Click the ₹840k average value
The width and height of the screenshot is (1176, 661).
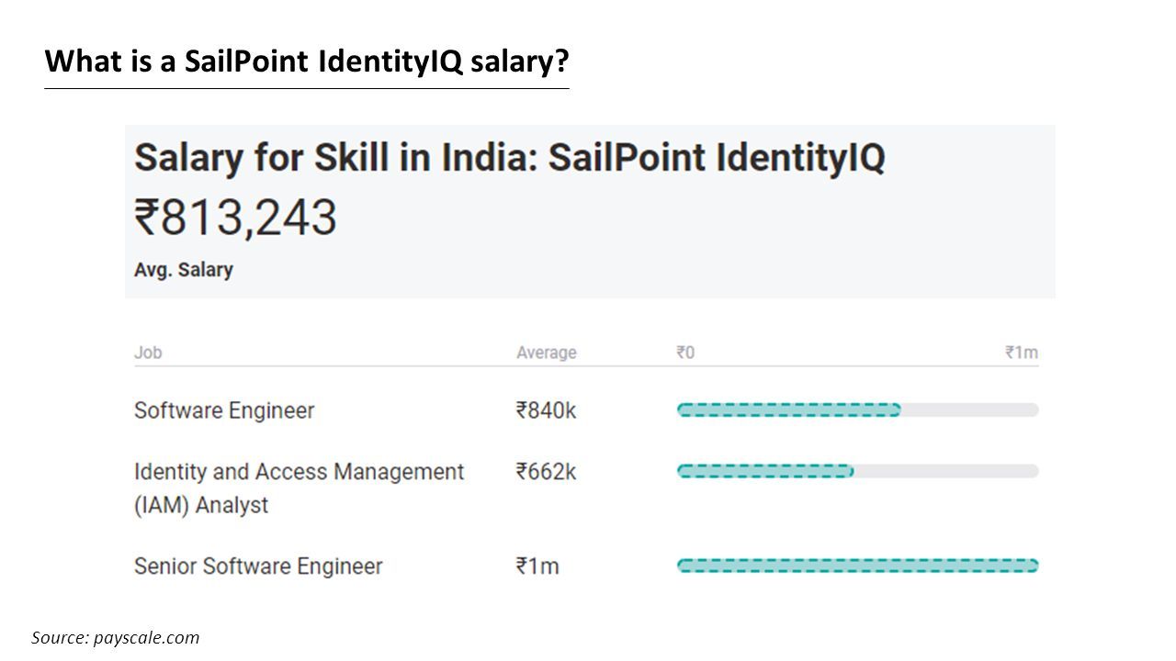tap(546, 410)
